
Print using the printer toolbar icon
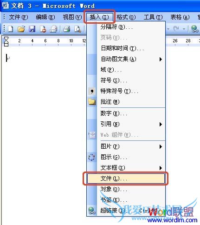coord(66,29)
